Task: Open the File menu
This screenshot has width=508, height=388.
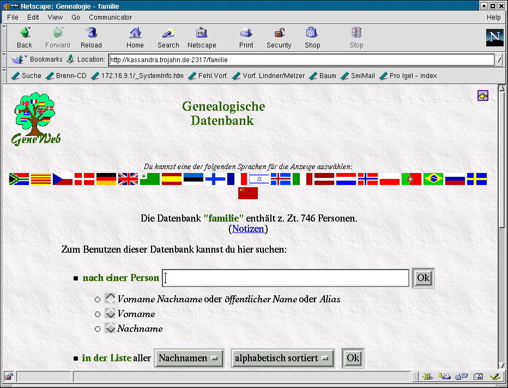Action: click(x=13, y=17)
